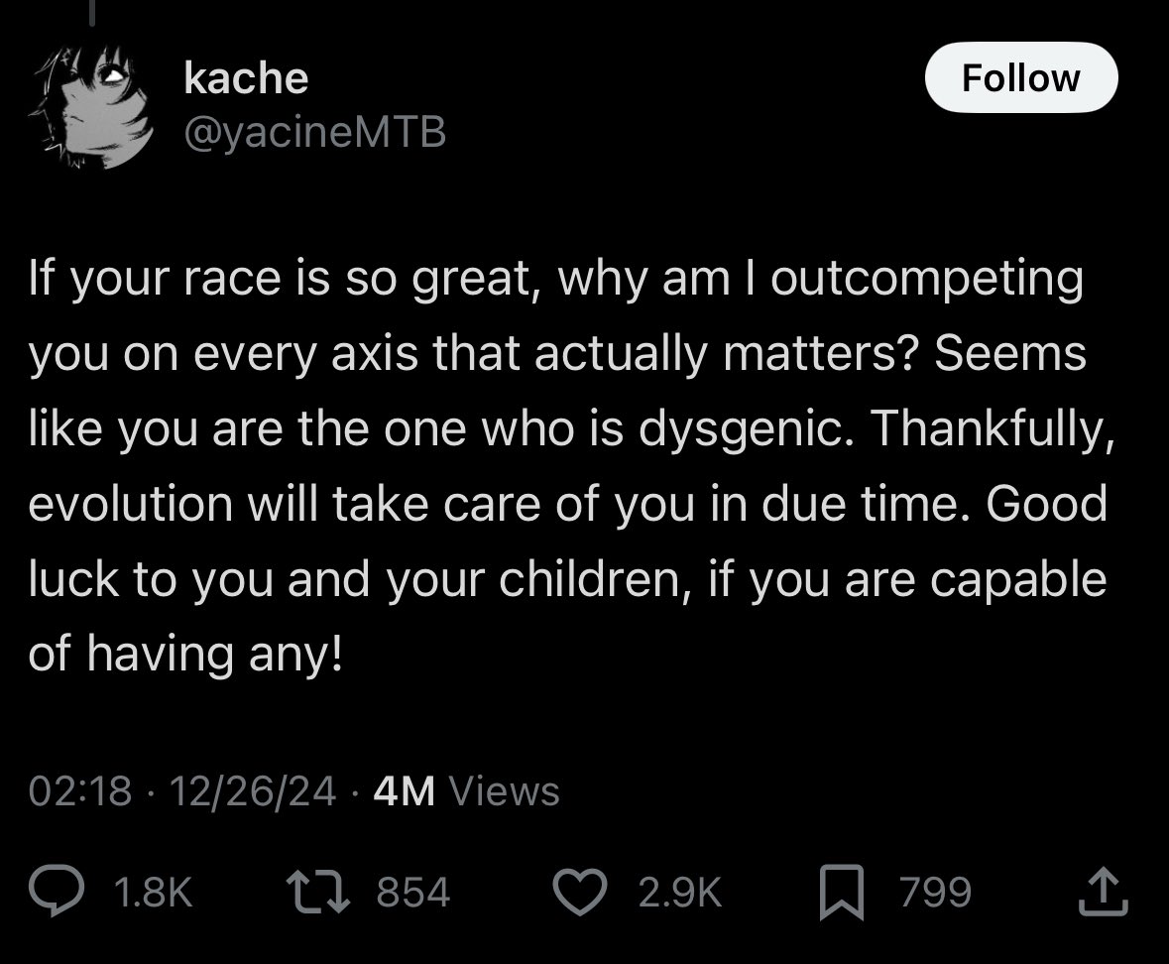Image resolution: width=1169 pixels, height=964 pixels.
Task: Click the 854 repost count
Action: (411, 892)
